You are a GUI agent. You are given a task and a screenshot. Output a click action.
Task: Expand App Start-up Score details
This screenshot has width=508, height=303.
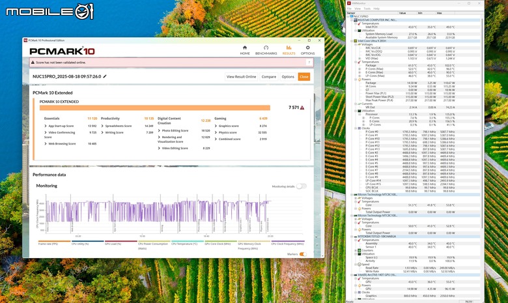(x=46, y=126)
